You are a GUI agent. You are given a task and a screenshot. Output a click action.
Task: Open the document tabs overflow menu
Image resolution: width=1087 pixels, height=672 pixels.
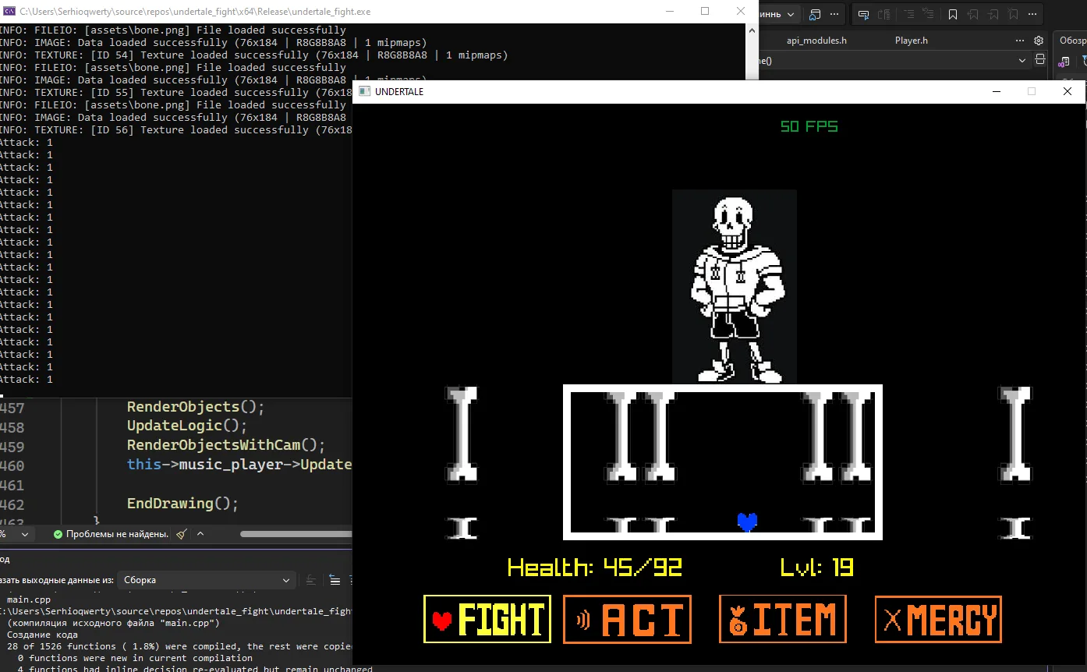coord(1021,41)
